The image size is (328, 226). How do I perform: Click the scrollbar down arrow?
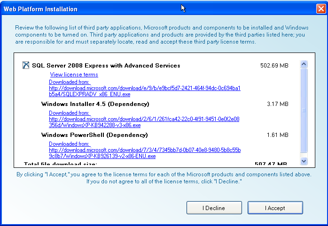[304, 161]
